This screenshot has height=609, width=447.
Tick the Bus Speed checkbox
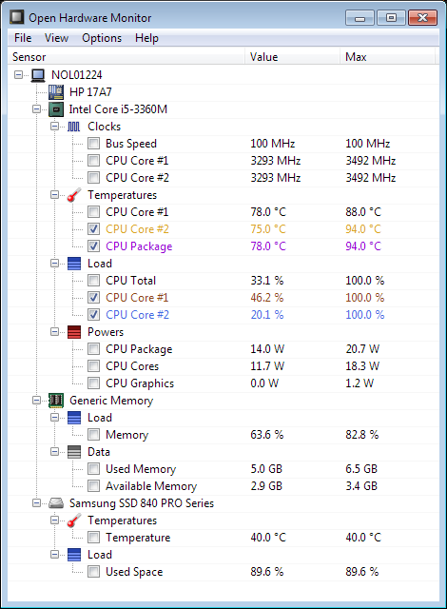click(x=93, y=144)
